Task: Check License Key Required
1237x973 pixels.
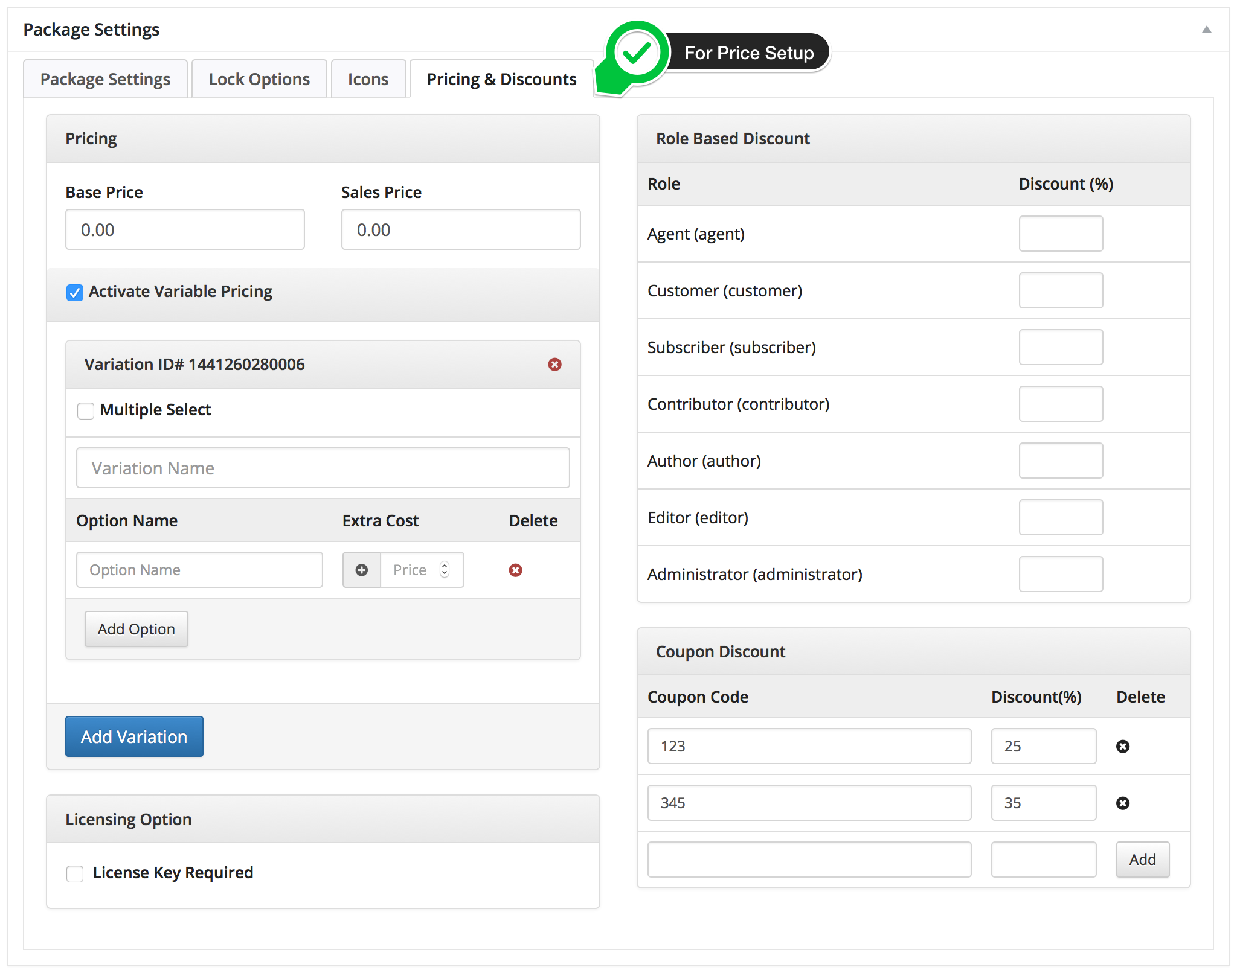Action: point(75,873)
